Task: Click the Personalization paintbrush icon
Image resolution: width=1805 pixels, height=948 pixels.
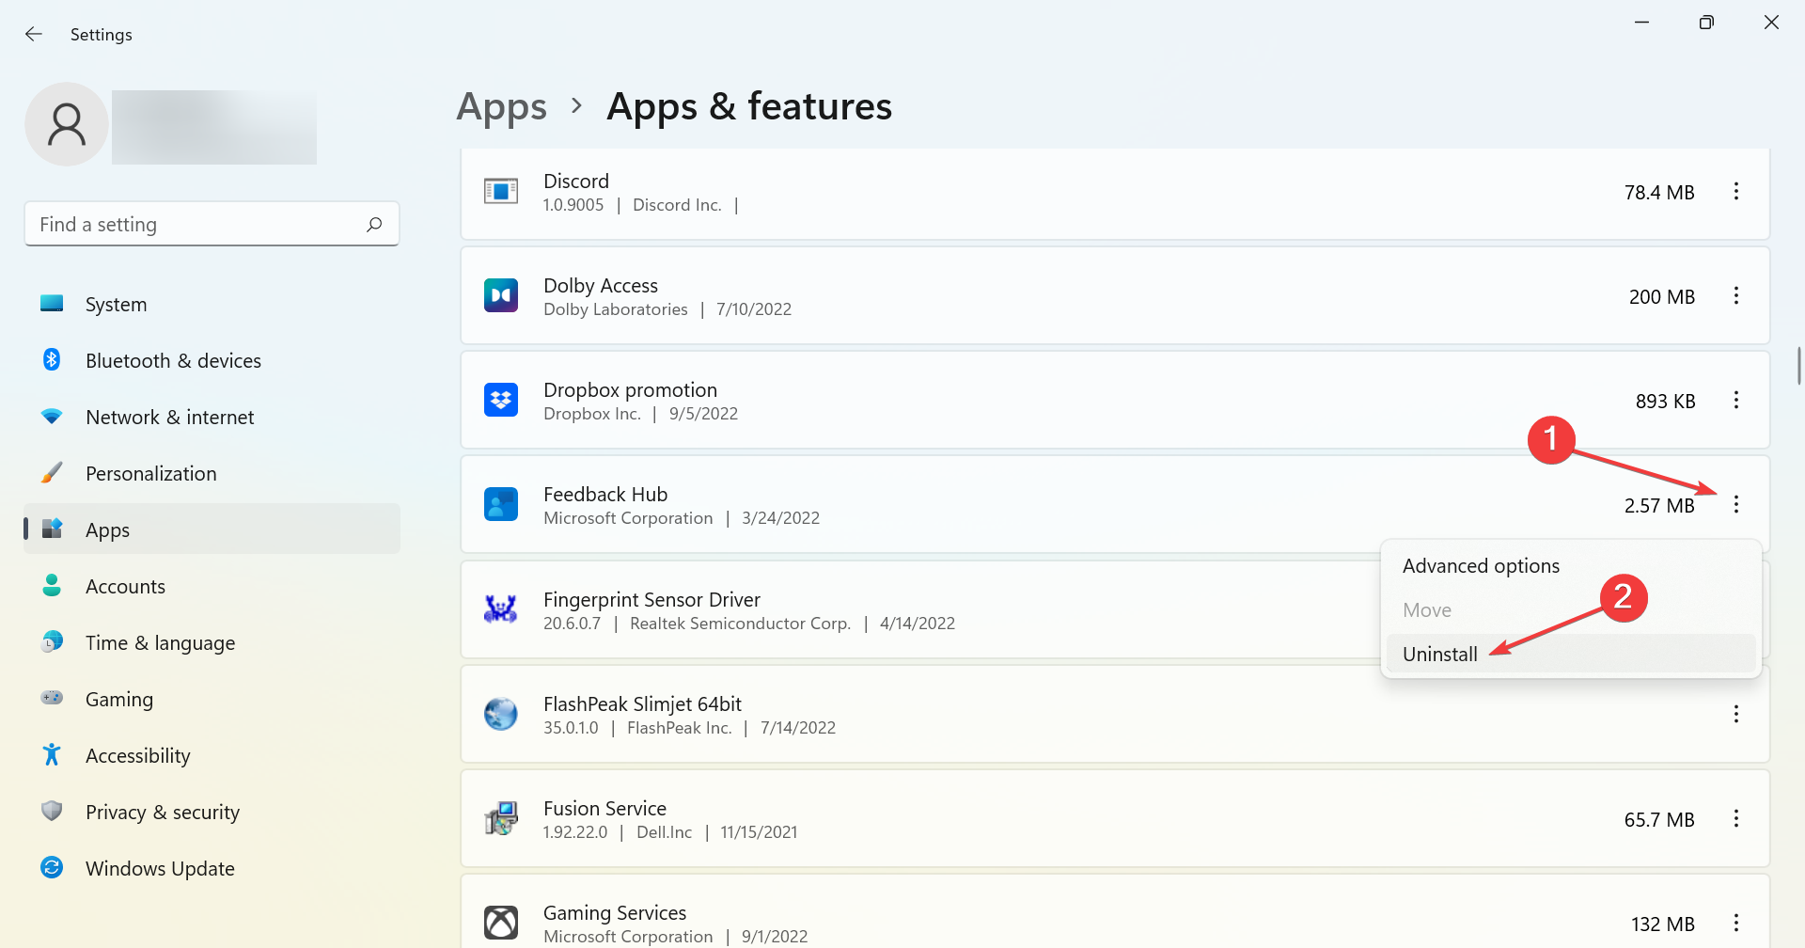Action: click(x=52, y=473)
